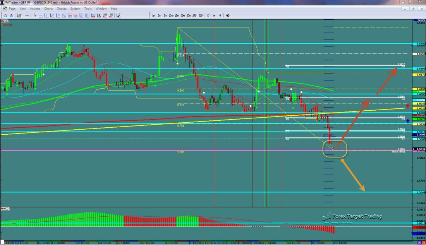Open the histogram chart tool icon
The width and height of the screenshot is (426, 245).
coord(19,15)
